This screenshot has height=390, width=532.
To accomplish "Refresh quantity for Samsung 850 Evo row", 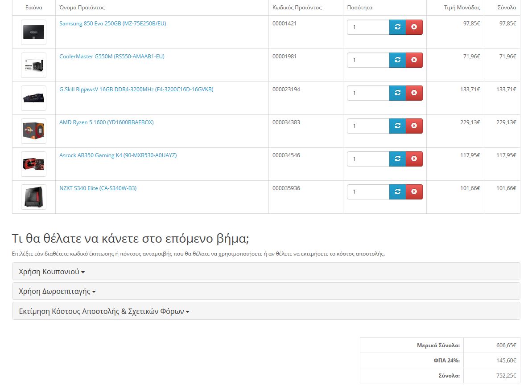I will tap(397, 27).
